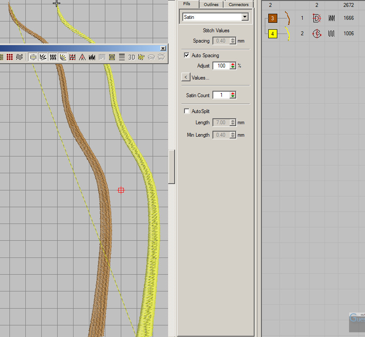Switch to the Outlines tab
Screen dimensions: 365x337
pyautogui.click(x=211, y=5)
